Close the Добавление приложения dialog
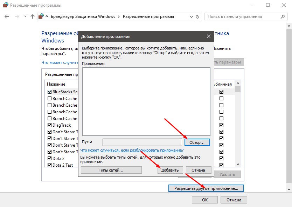The width and height of the screenshot is (292, 207). point(209,36)
